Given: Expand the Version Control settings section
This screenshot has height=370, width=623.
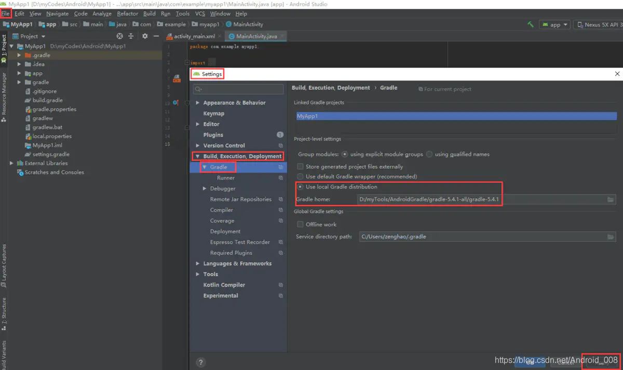Looking at the screenshot, I should coord(198,146).
